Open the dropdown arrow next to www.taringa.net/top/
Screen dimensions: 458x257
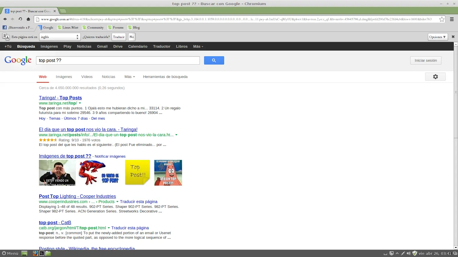point(80,103)
